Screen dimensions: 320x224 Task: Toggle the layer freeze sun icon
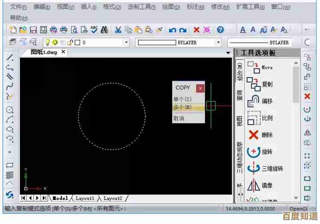click(55, 42)
